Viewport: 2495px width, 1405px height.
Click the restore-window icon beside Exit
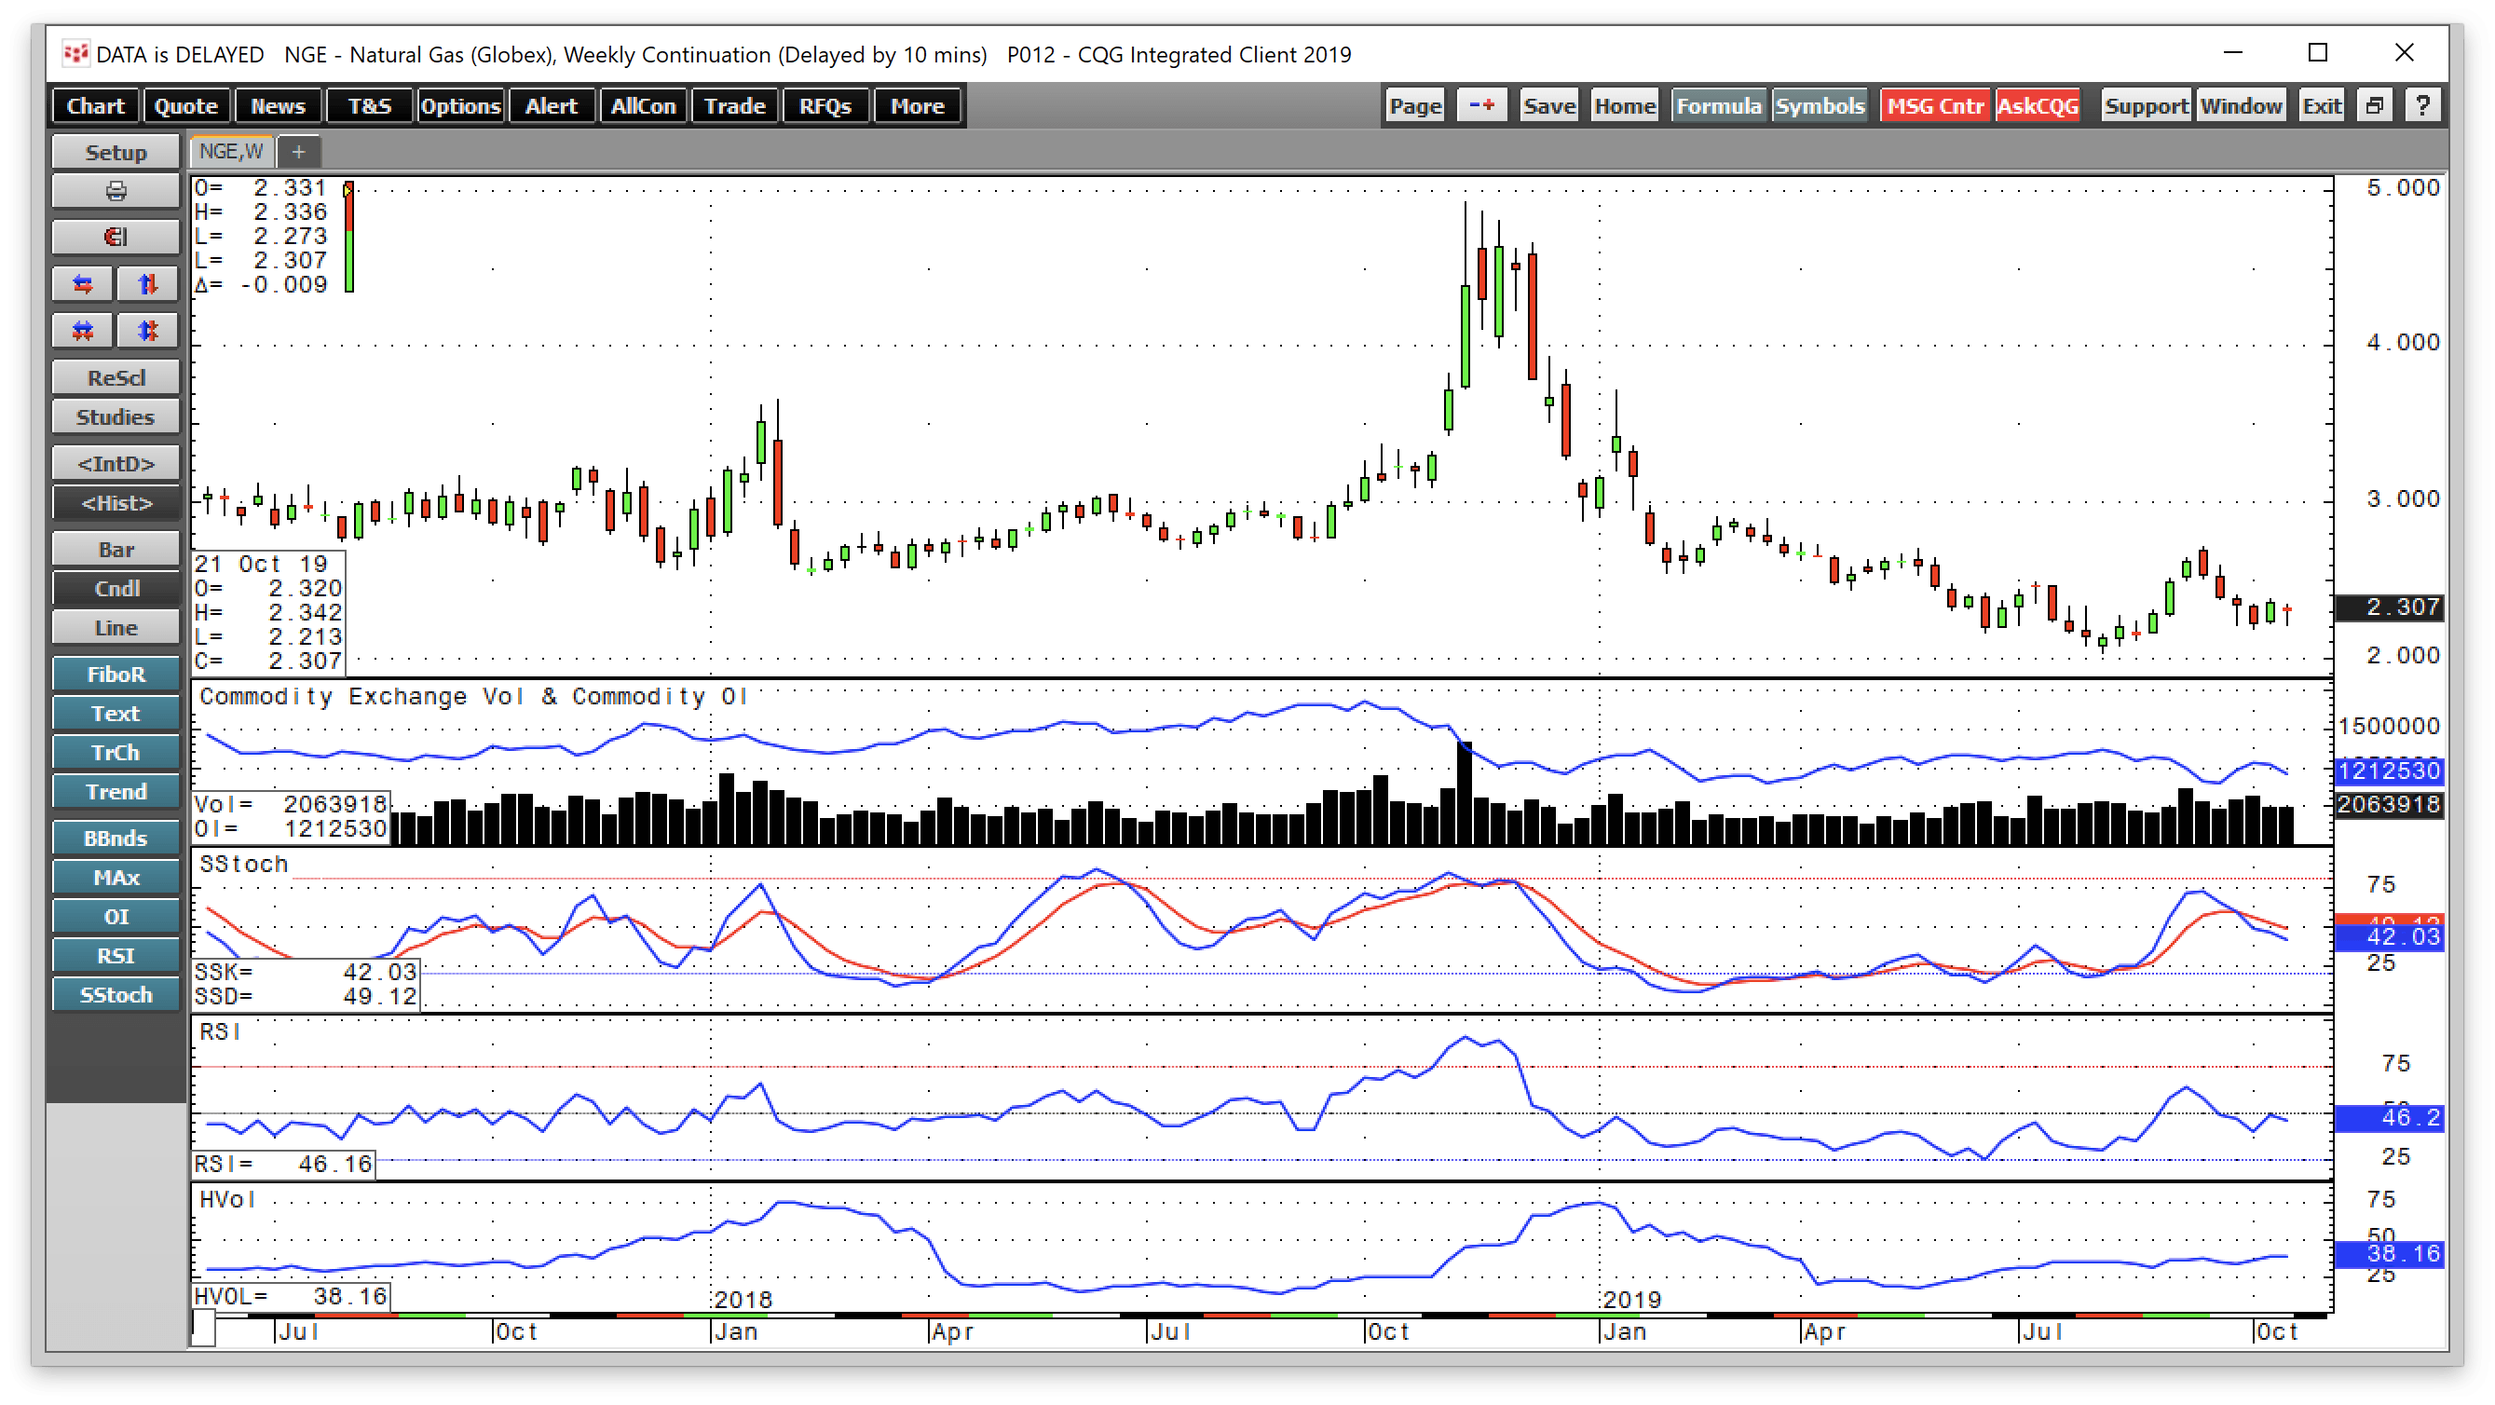tap(2373, 105)
